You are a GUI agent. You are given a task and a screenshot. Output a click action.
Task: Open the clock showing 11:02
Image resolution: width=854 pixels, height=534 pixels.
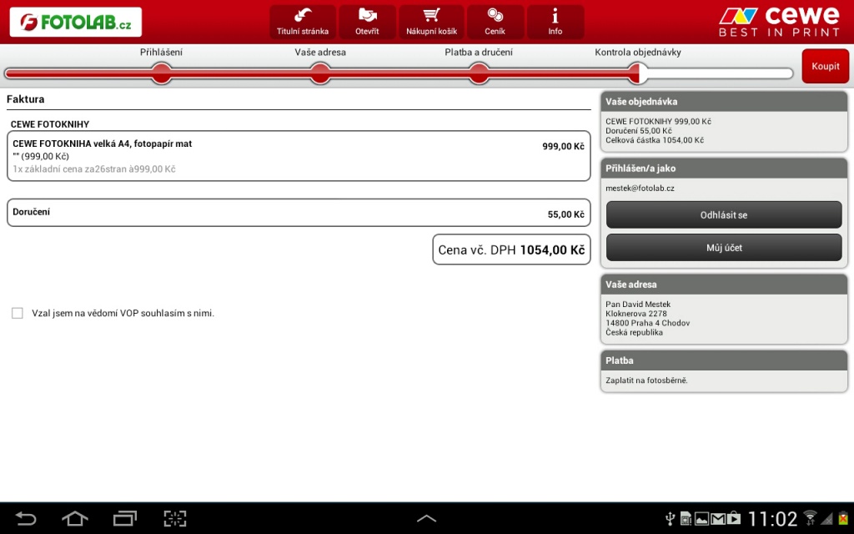coord(772,518)
